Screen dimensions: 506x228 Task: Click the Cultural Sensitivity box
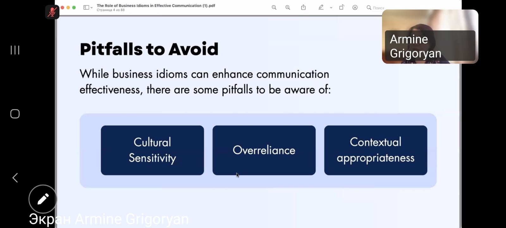coord(152,150)
